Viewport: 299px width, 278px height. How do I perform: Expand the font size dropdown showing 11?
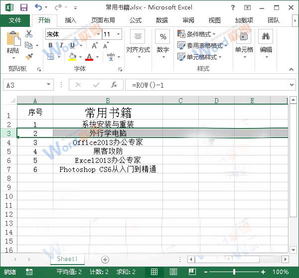pos(118,34)
